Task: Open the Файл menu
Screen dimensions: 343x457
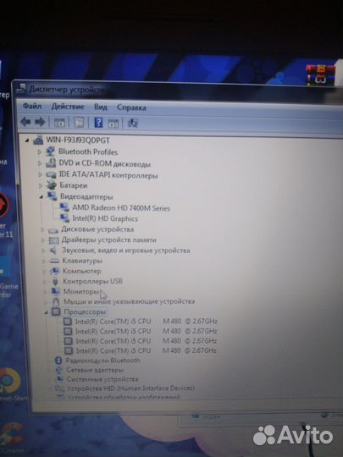Action: 32,106
